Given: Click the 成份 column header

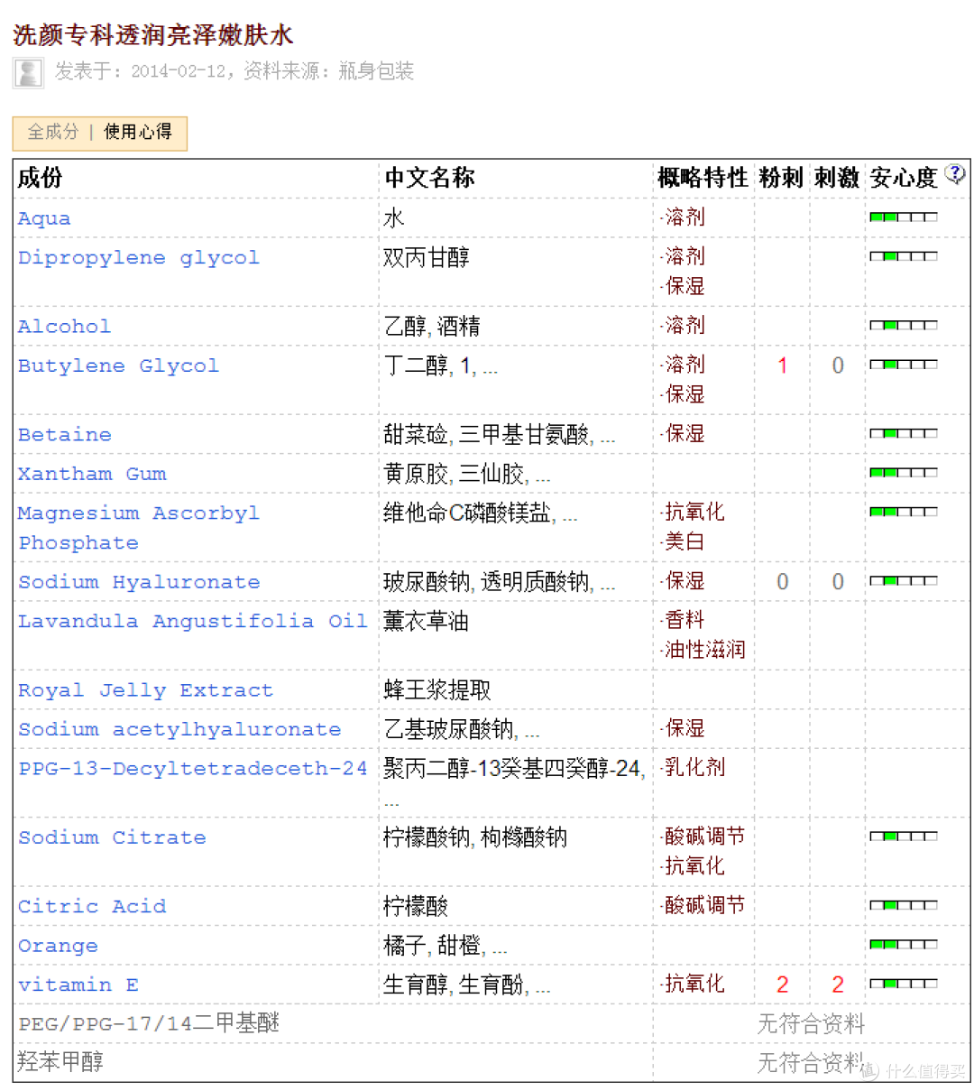Looking at the screenshot, I should [x=40, y=178].
